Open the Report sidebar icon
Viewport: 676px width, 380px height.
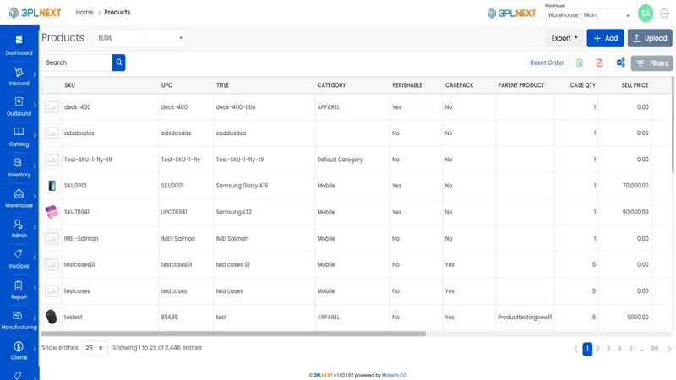pyautogui.click(x=18, y=285)
